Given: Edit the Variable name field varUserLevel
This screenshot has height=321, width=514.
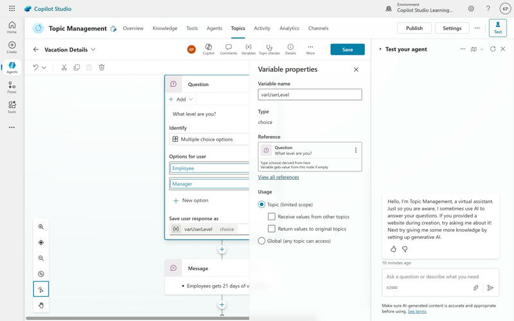Looking at the screenshot, I should tap(310, 94).
